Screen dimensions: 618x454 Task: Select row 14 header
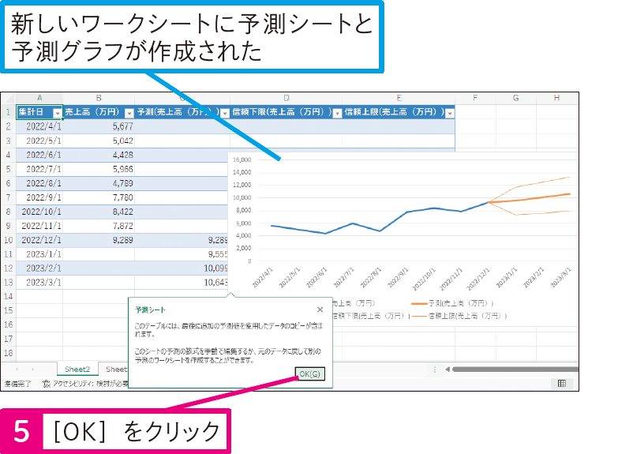click(9, 296)
